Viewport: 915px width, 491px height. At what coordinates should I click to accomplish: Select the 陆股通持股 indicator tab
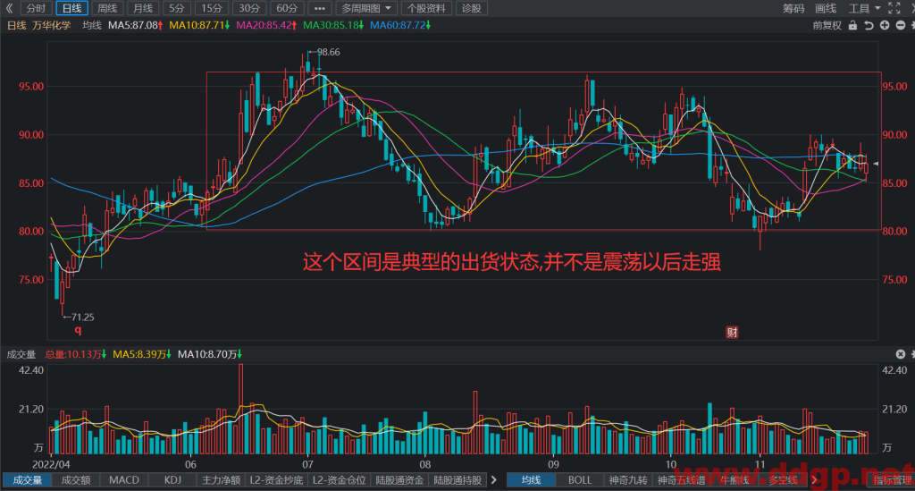click(457, 480)
